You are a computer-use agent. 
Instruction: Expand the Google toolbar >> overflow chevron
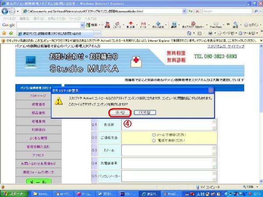coord(228,24)
